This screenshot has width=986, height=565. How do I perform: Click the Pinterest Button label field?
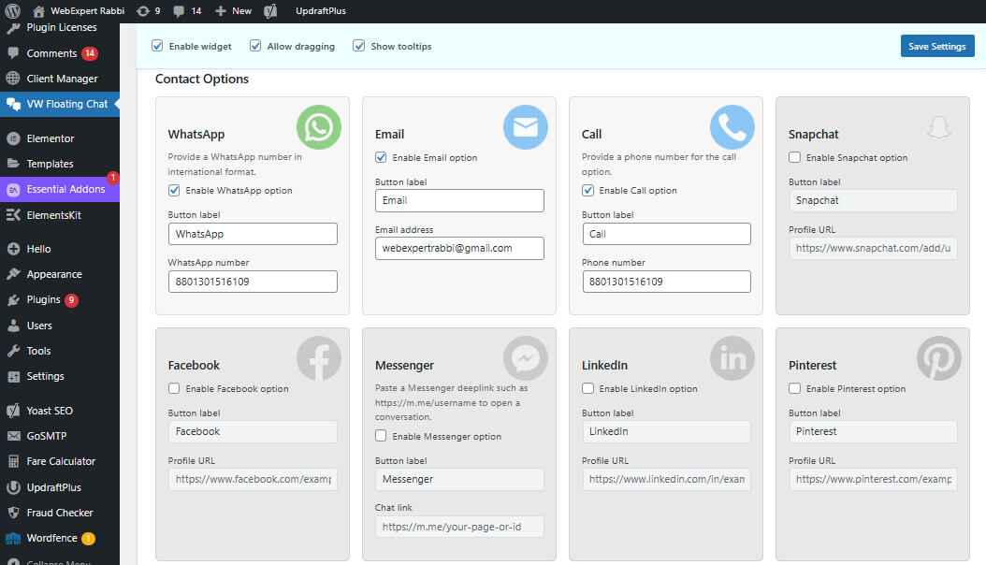[873, 431]
